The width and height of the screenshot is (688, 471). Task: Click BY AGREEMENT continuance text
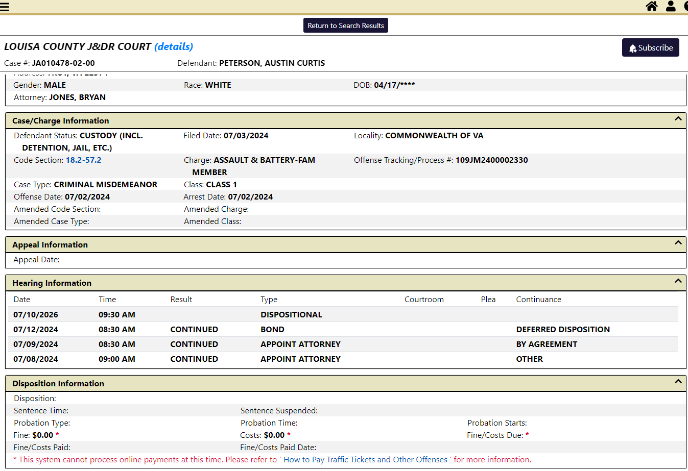pyautogui.click(x=547, y=344)
